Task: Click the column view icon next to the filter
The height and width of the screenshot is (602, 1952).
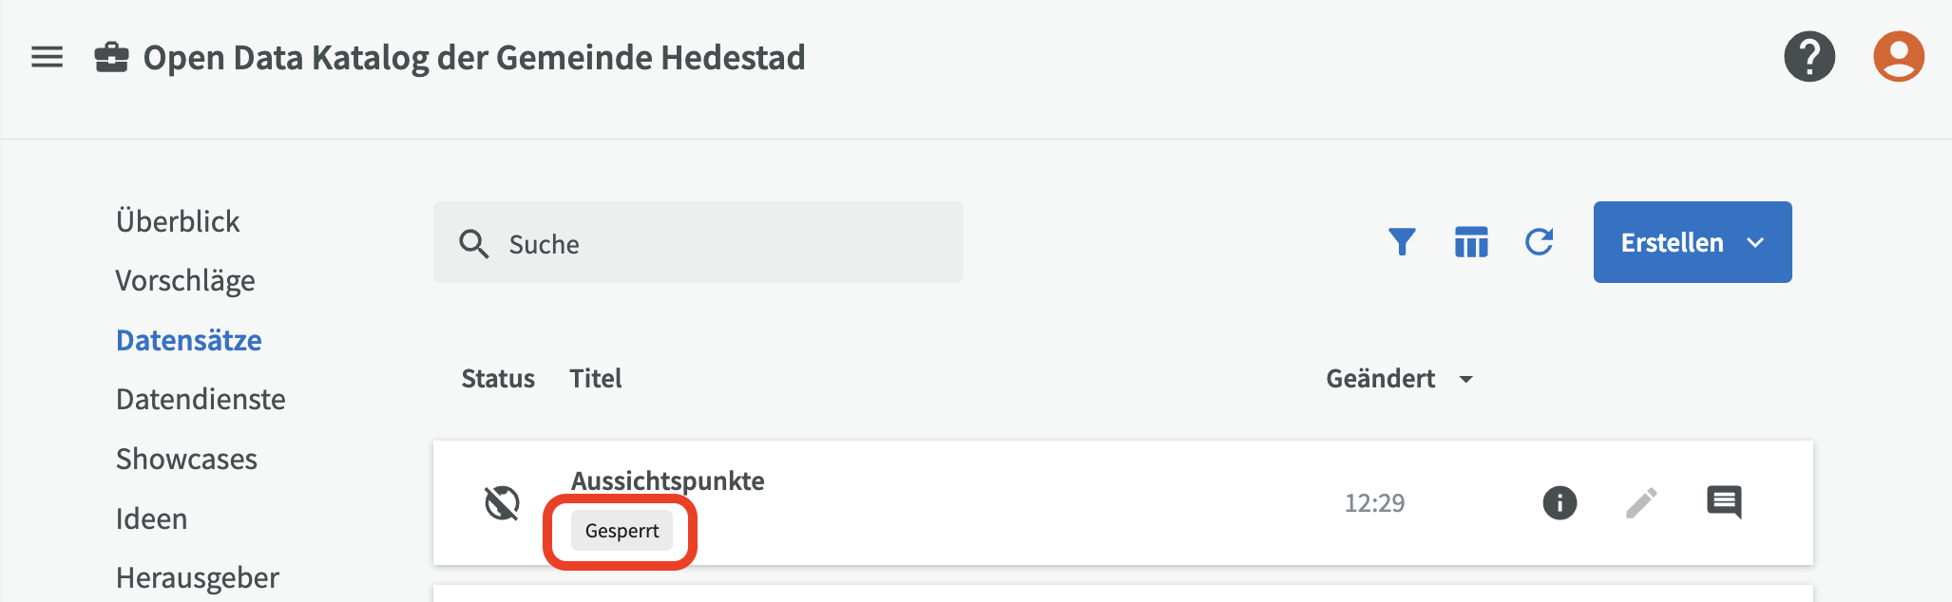Action: pyautogui.click(x=1472, y=242)
